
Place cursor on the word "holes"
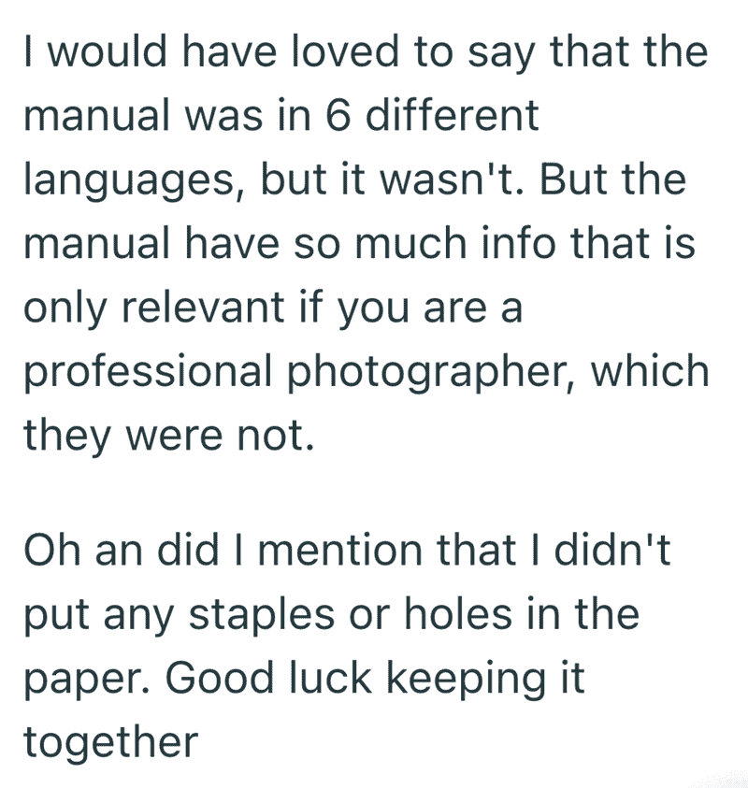(x=458, y=612)
